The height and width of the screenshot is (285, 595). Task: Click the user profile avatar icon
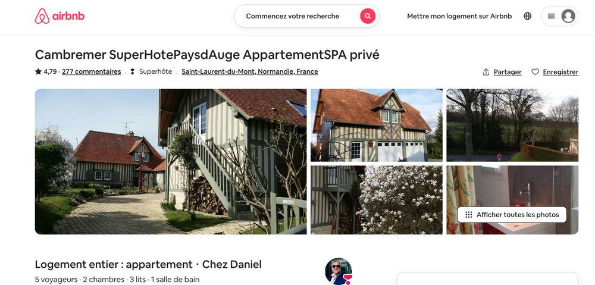(x=568, y=16)
